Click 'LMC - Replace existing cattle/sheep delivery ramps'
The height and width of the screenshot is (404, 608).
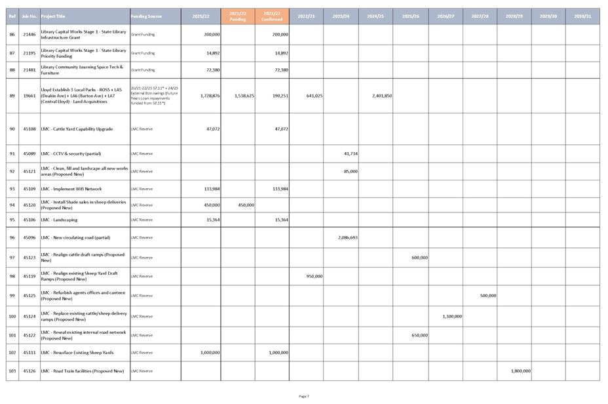tap(84, 316)
